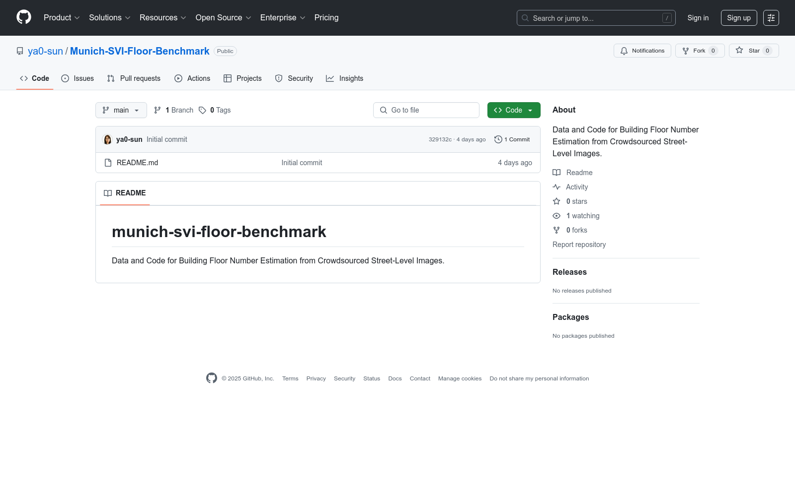
Task: Click the GitHub logo in header
Action: click(24, 17)
